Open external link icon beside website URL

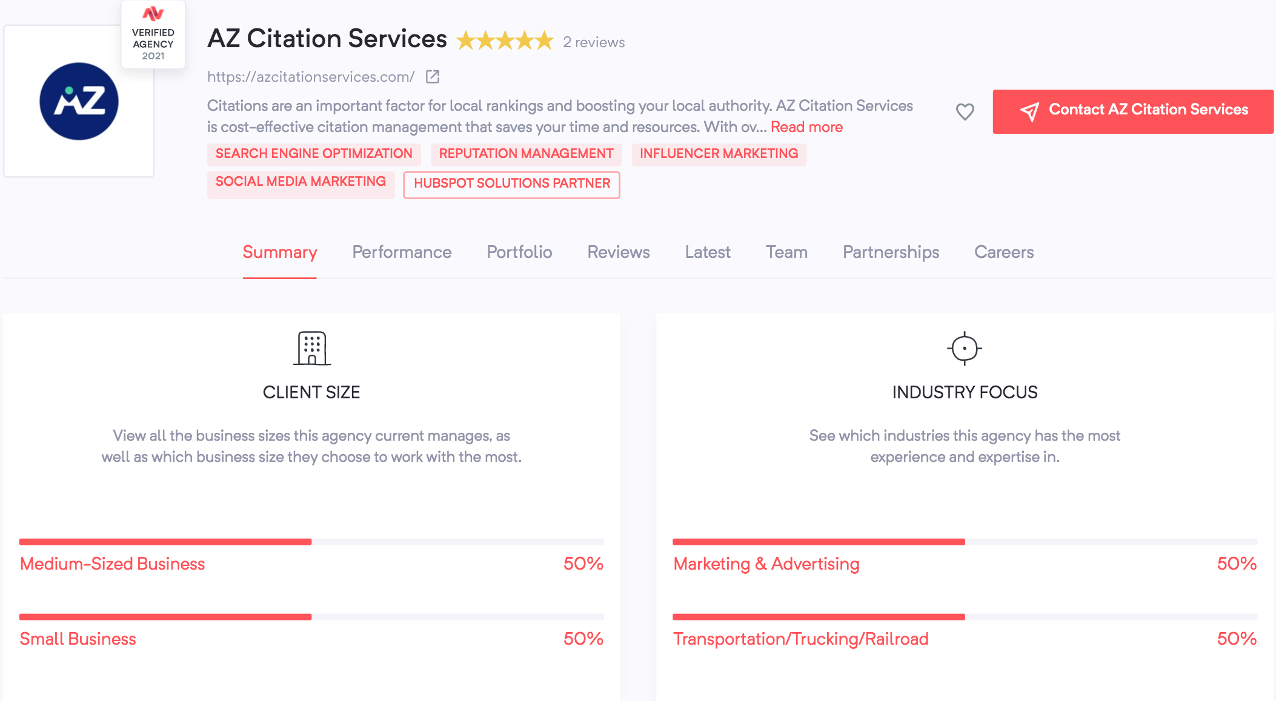click(x=433, y=76)
